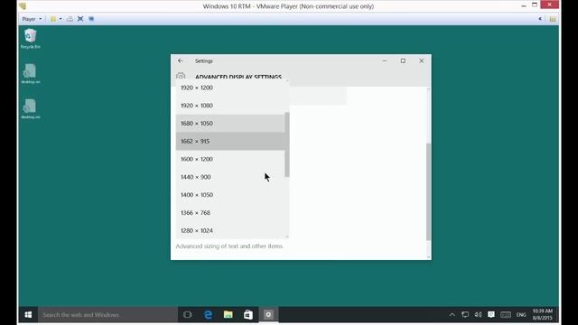Show hidden tray icons chevron
The height and width of the screenshot is (325, 578).
coord(452,315)
